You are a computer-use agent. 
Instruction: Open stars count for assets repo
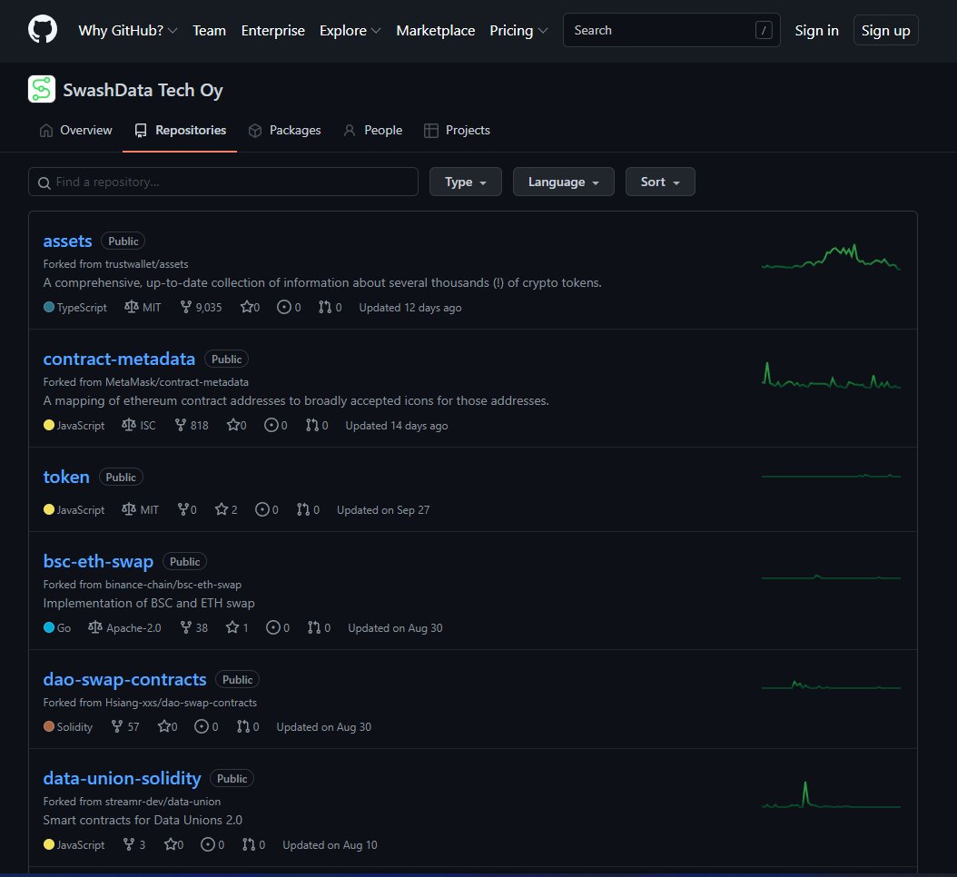click(250, 307)
